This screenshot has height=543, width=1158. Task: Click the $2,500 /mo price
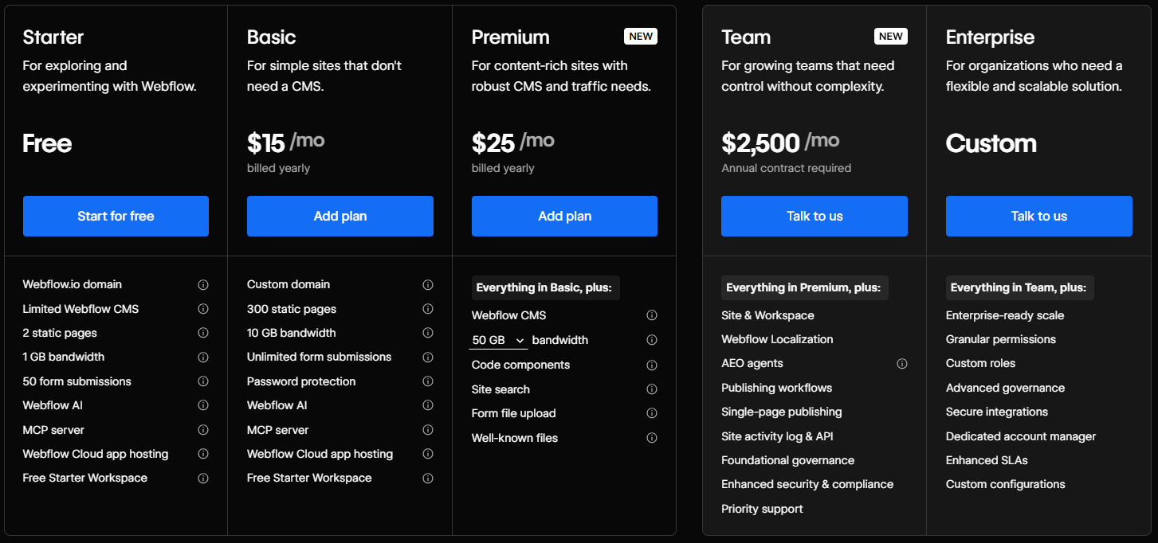(781, 143)
